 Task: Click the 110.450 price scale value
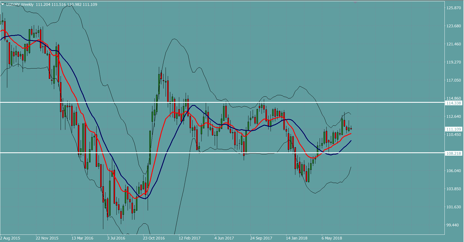454,135
